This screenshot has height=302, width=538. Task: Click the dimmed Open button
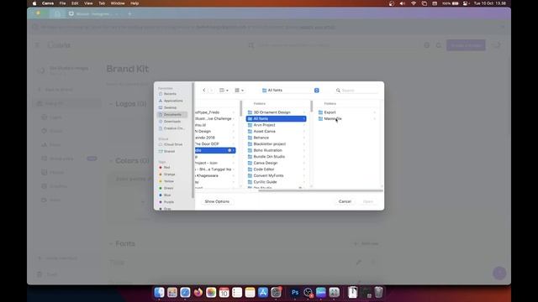coord(368,201)
